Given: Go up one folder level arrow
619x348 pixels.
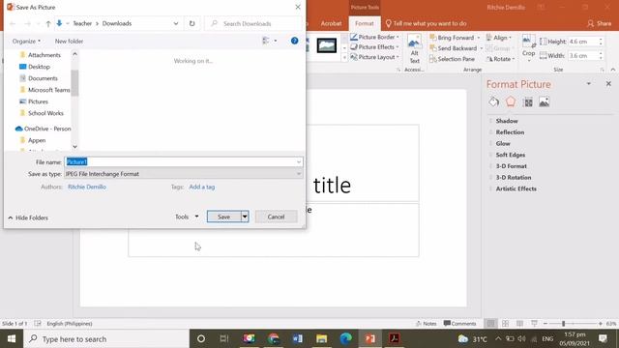Looking at the screenshot, I should pos(48,23).
